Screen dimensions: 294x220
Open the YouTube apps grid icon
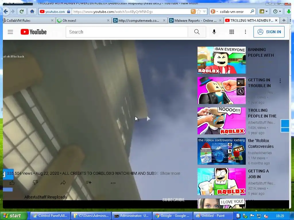click(232, 32)
